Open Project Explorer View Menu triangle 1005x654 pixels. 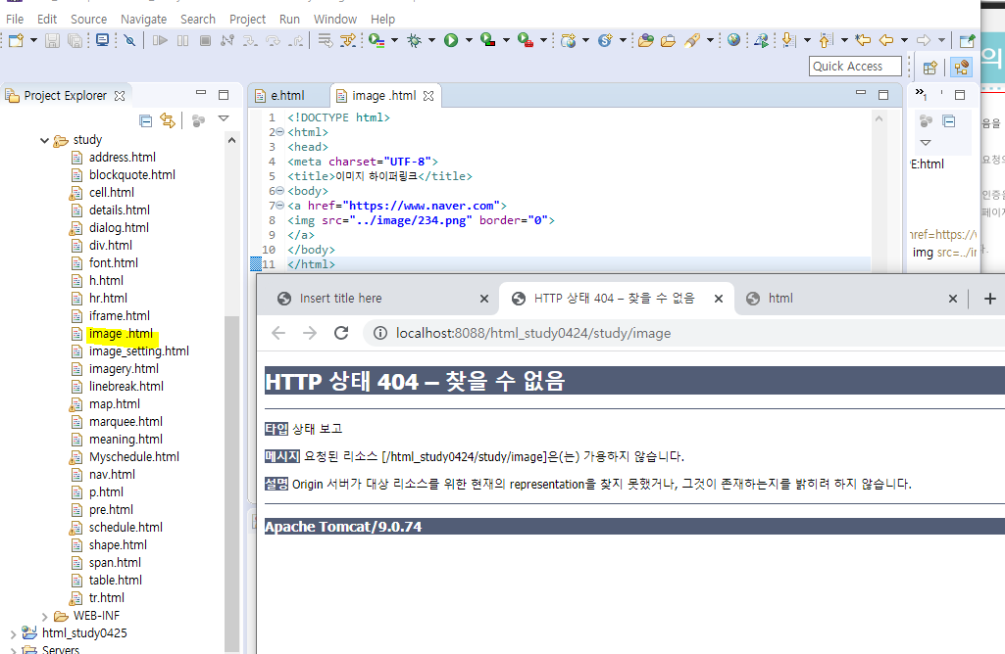(224, 118)
